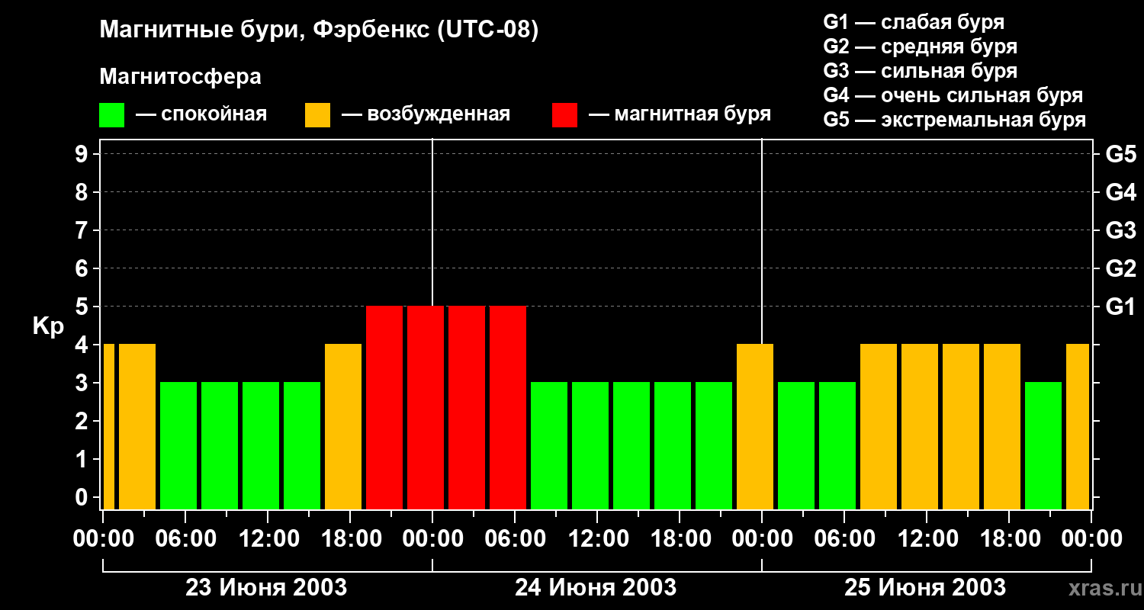Click the red «магнитная буря» legend swatch
Image resolution: width=1144 pixels, height=610 pixels.
pos(564,115)
